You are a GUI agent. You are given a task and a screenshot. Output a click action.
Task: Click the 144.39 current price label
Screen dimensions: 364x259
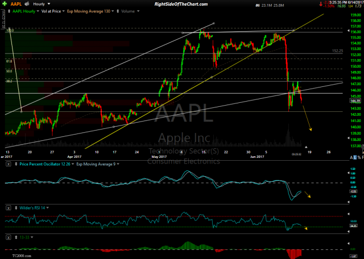tap(354, 101)
